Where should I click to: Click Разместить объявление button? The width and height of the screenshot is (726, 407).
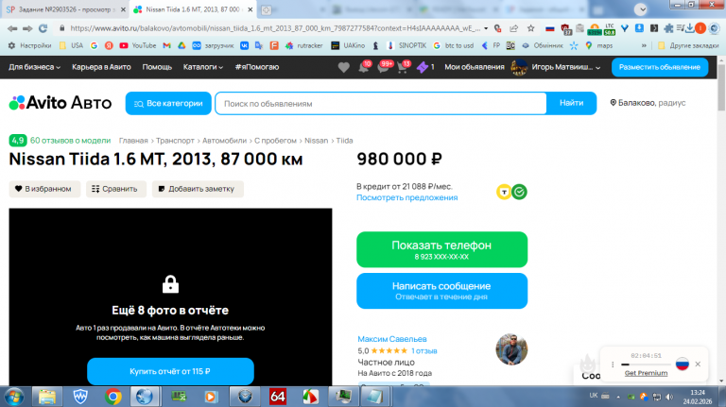click(660, 67)
